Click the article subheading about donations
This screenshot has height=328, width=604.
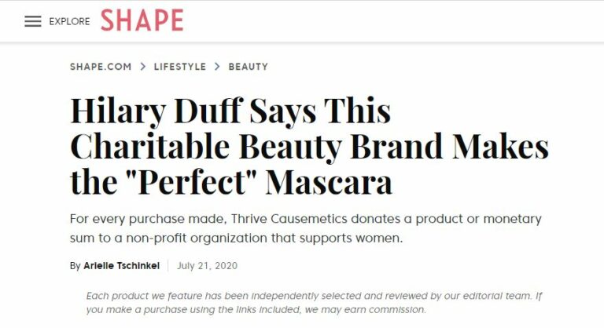[x=305, y=228]
